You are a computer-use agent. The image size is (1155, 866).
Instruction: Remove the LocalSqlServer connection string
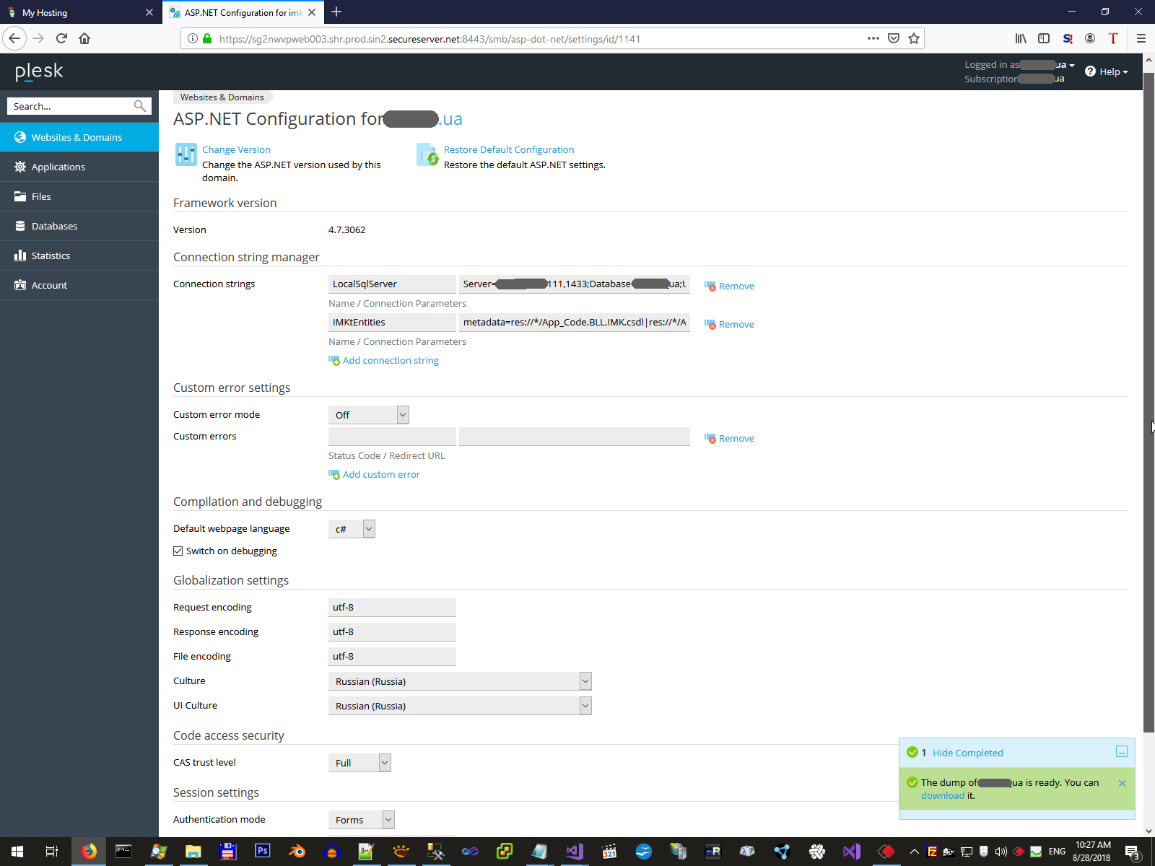click(729, 286)
